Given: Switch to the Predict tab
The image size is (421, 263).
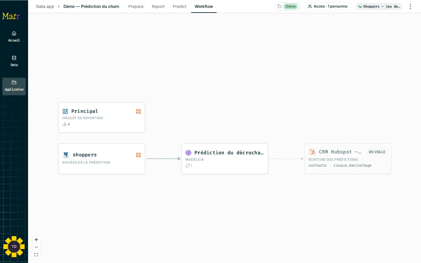Looking at the screenshot, I should point(180,6).
